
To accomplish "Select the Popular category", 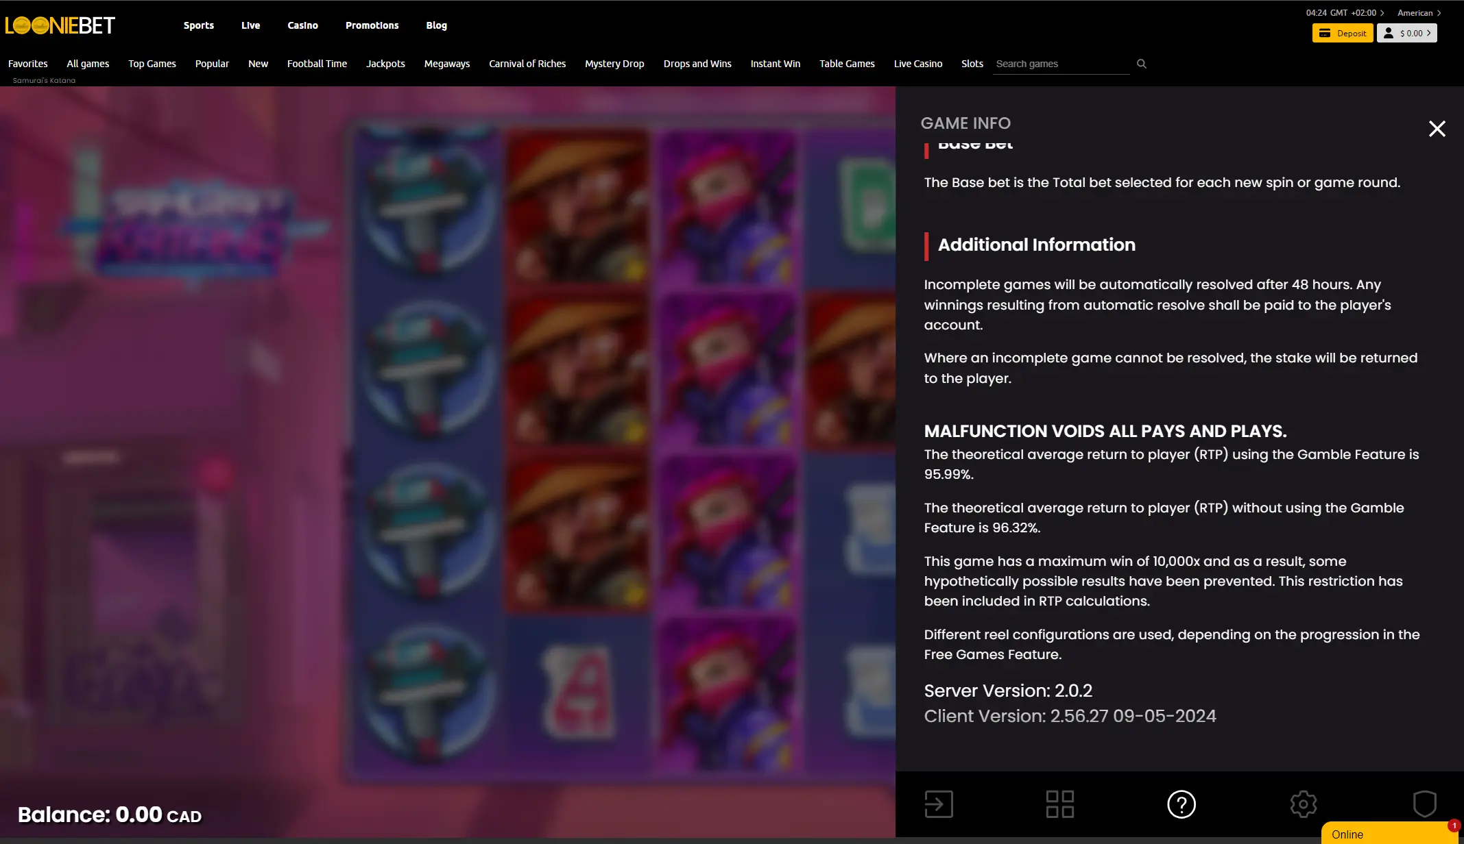I will coord(212,64).
